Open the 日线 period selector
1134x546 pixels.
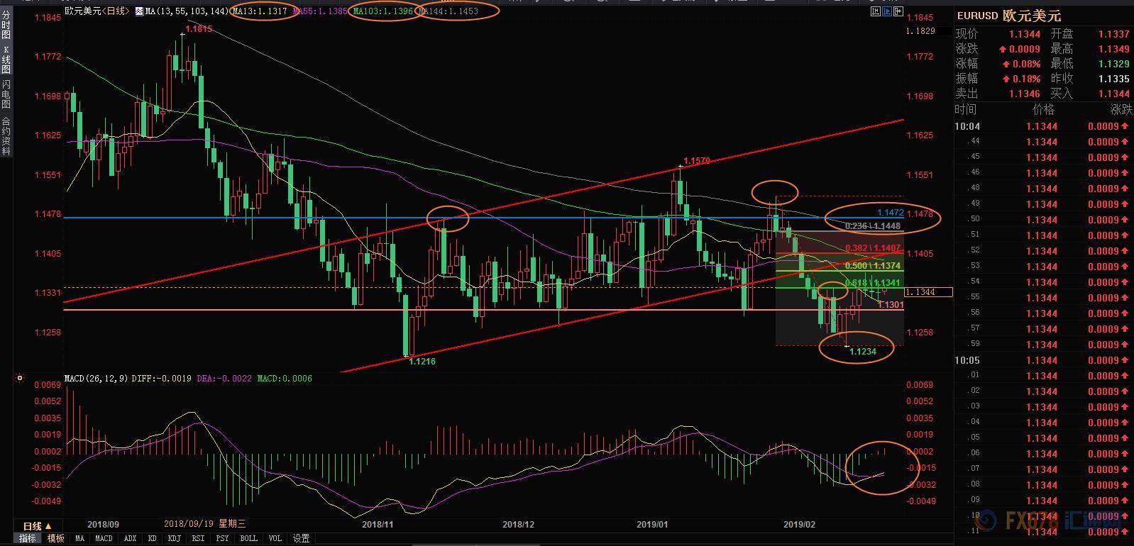point(37,526)
